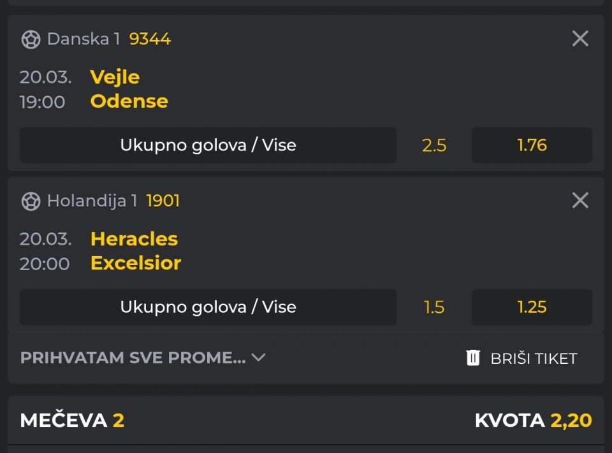Open the Odense team name
Viewport: 612px width, 453px height.
point(129,101)
